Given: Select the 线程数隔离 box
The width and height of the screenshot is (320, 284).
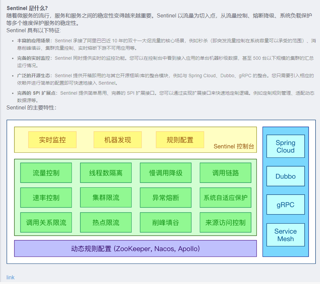Looking at the screenshot, I should tap(106, 173).
